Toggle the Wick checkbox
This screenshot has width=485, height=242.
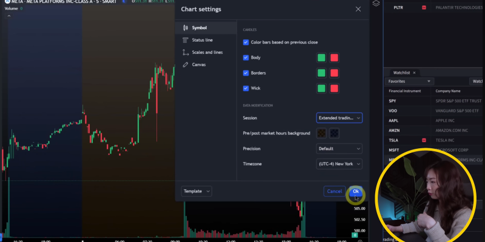(x=246, y=88)
